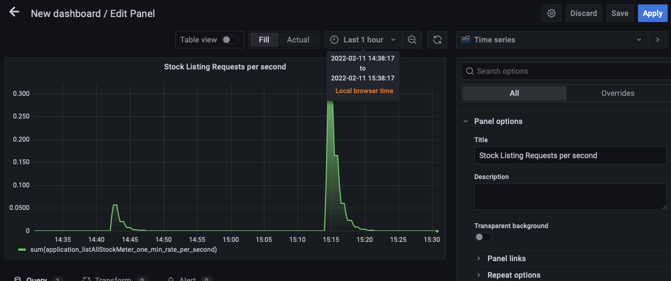Click into the Description text area

(570, 197)
